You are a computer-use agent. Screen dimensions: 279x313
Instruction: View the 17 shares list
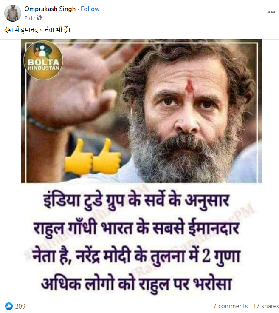(266, 306)
